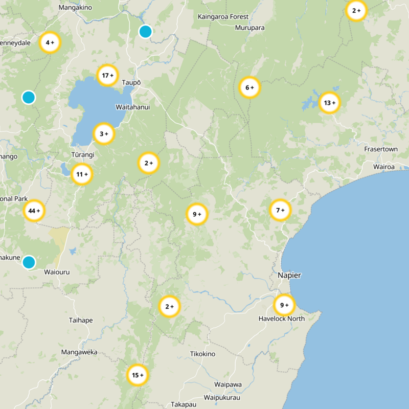Click the Mangakino label
Image resolution: width=409 pixels, height=409 pixels.
[x=75, y=7]
